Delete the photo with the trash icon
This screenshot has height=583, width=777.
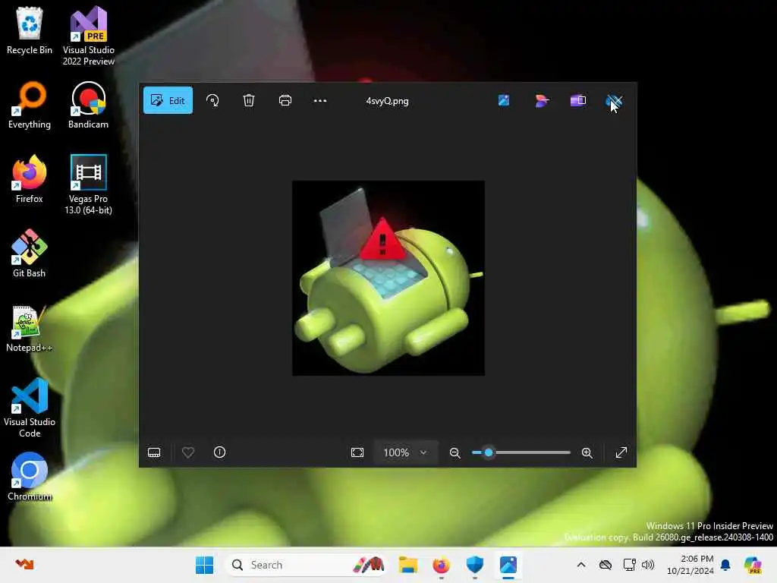click(249, 101)
